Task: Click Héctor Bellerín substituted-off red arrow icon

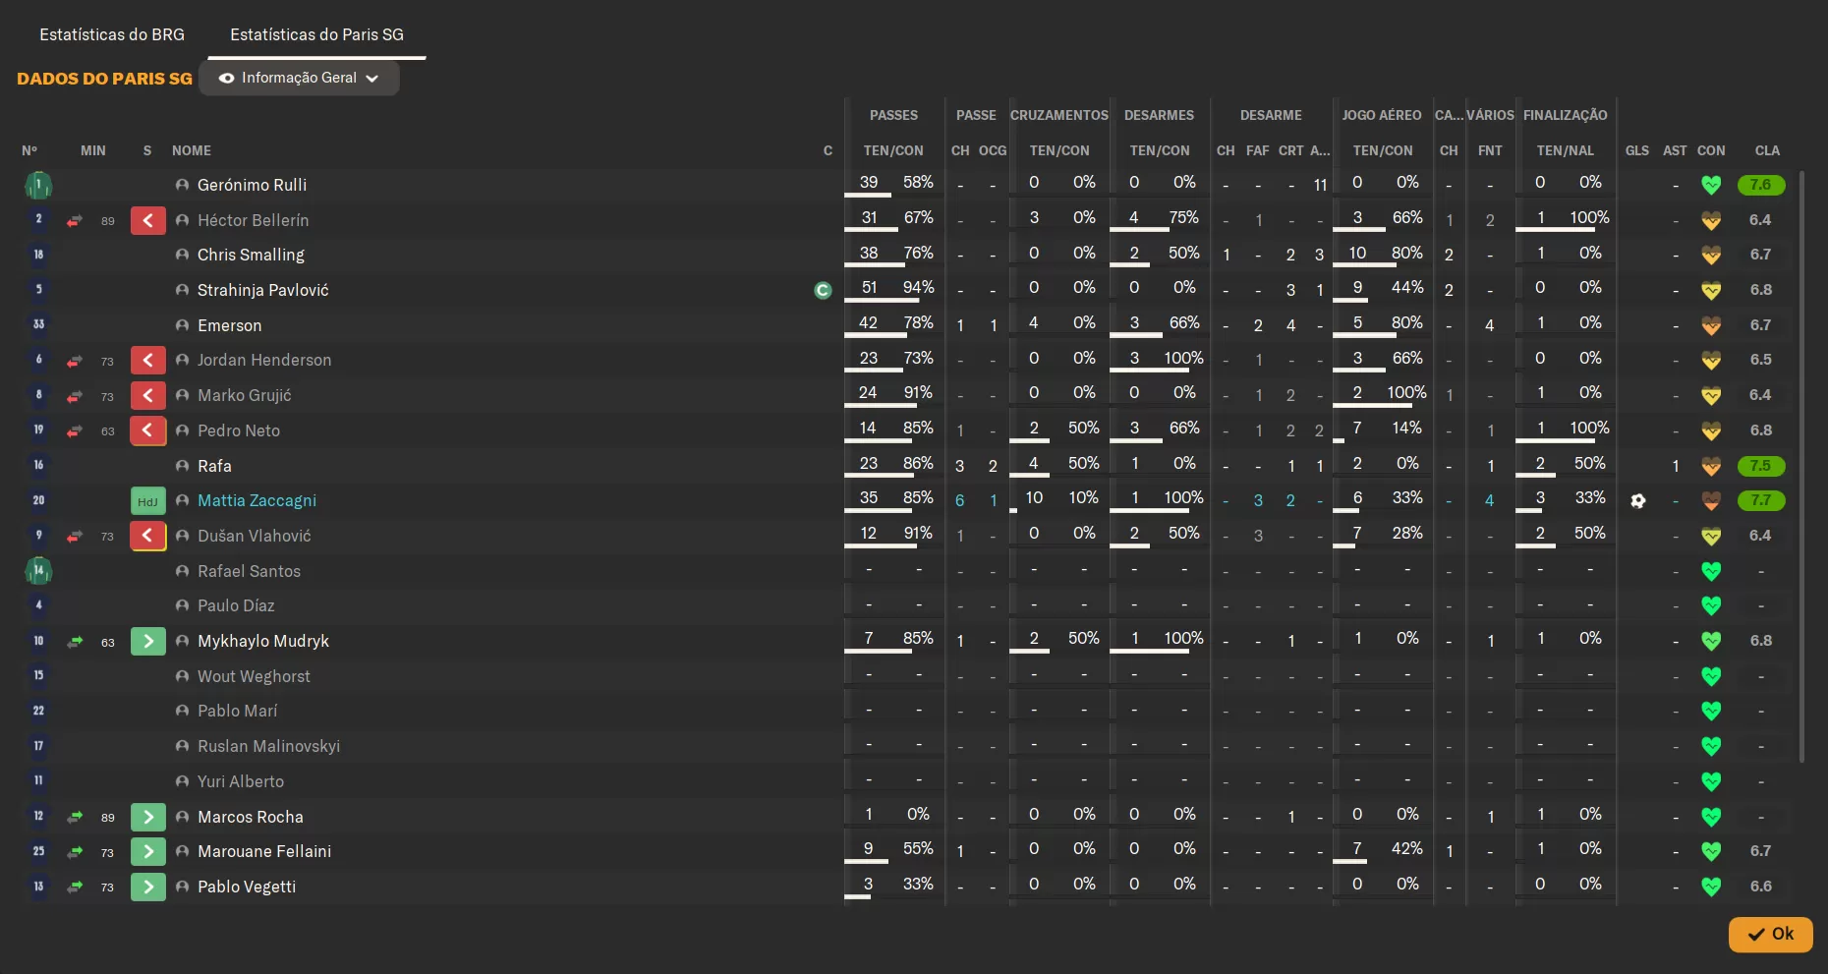Action: (148, 220)
